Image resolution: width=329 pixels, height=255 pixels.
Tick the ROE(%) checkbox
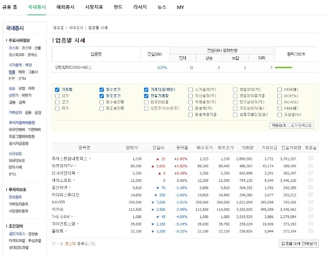click(280, 96)
